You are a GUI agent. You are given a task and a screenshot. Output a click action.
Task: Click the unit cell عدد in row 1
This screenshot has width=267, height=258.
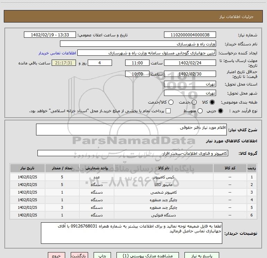(x=96, y=177)
